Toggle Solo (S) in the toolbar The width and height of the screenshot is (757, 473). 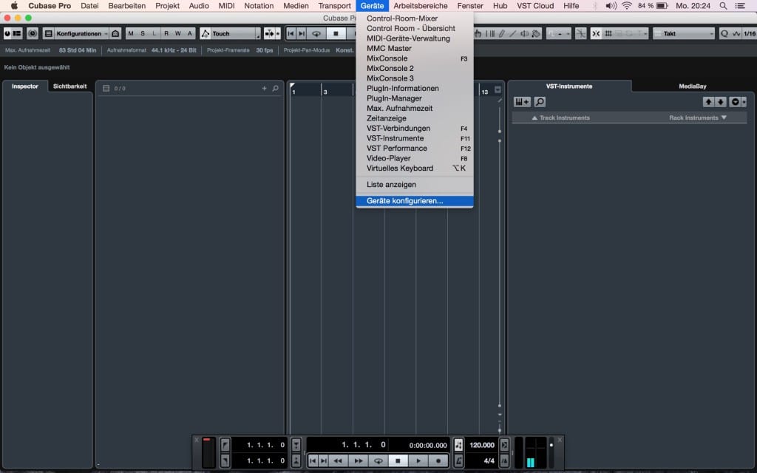(143, 34)
